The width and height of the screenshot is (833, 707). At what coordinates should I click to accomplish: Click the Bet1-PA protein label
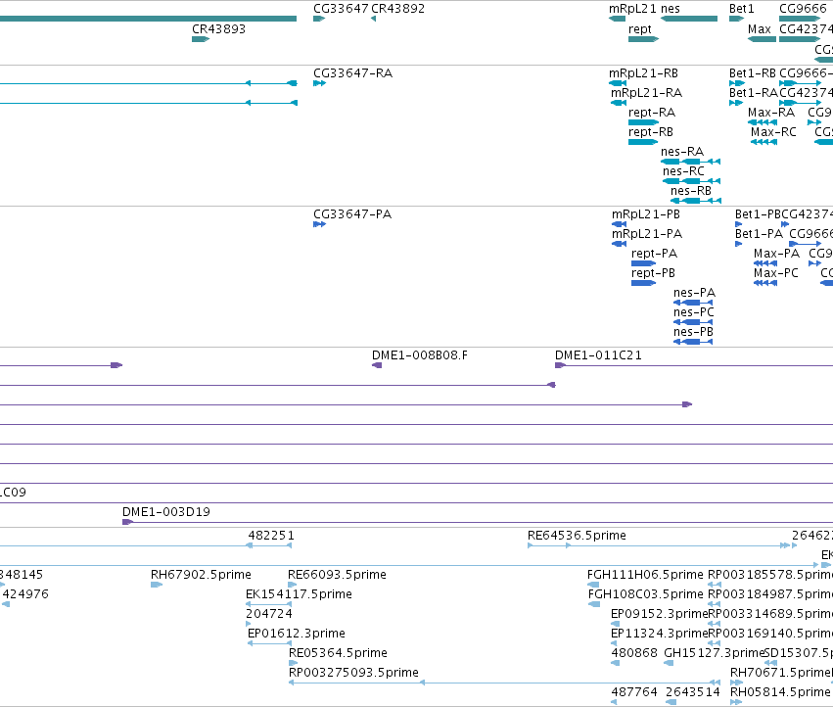pos(760,234)
